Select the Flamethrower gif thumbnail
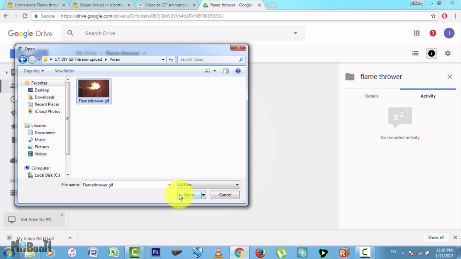This screenshot has height=259, width=461. pos(94,91)
